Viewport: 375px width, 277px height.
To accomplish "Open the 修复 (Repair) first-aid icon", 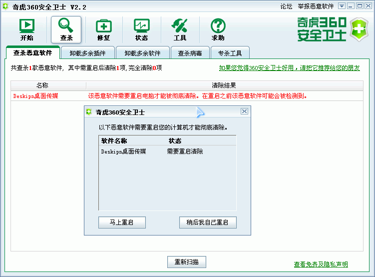I will [x=103, y=29].
